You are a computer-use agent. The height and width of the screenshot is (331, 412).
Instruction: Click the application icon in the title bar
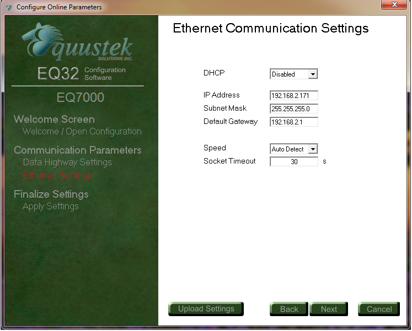click(8, 7)
